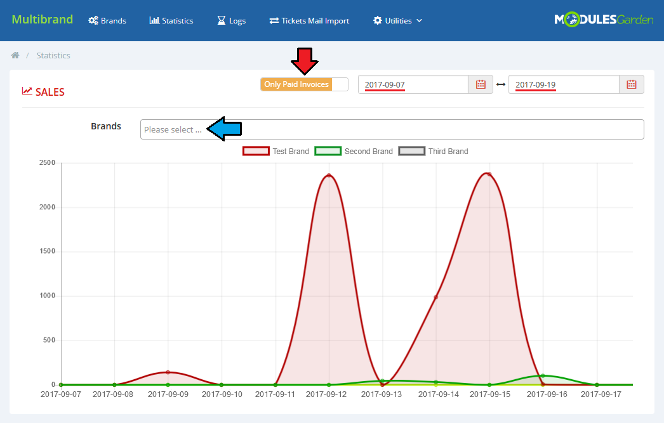Viewport: 664px width, 423px height.
Task: Open the end date calendar picker
Action: pos(632,84)
